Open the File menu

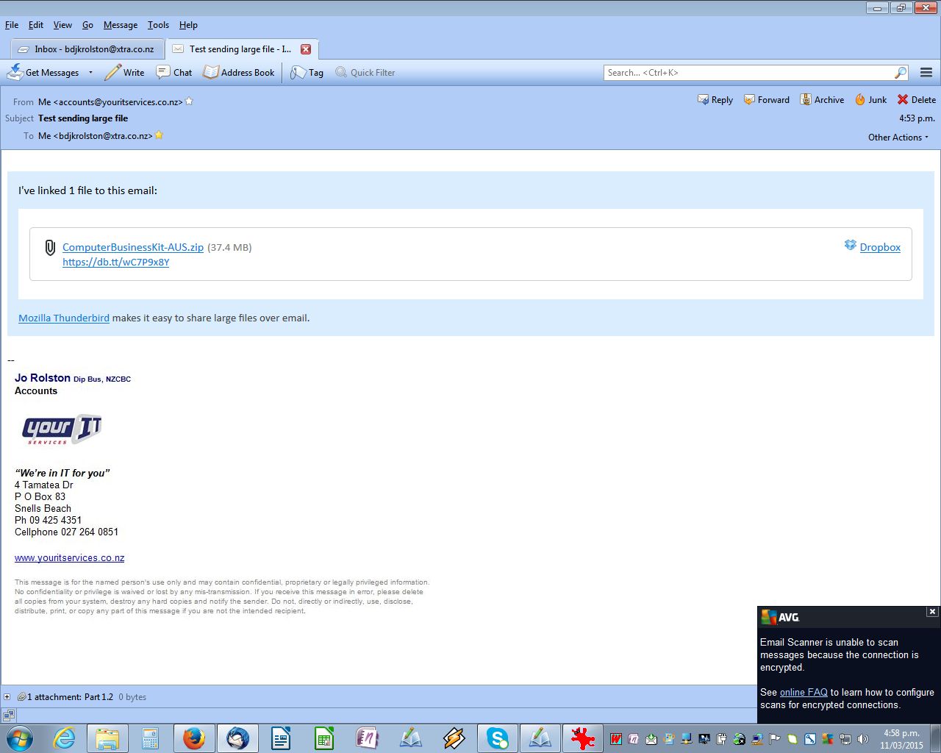[x=12, y=25]
